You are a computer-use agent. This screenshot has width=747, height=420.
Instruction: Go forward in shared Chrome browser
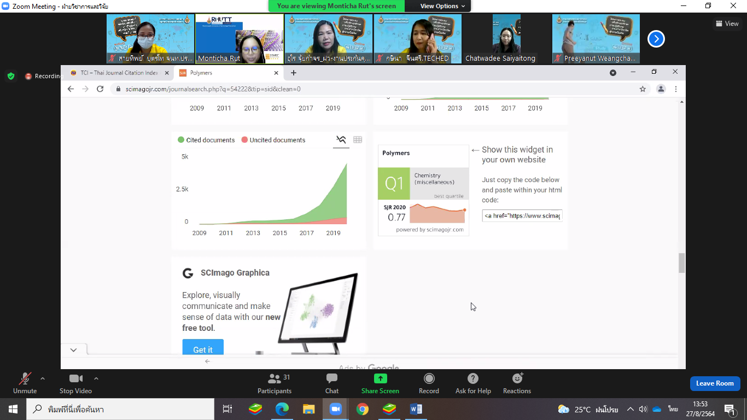[x=85, y=89]
